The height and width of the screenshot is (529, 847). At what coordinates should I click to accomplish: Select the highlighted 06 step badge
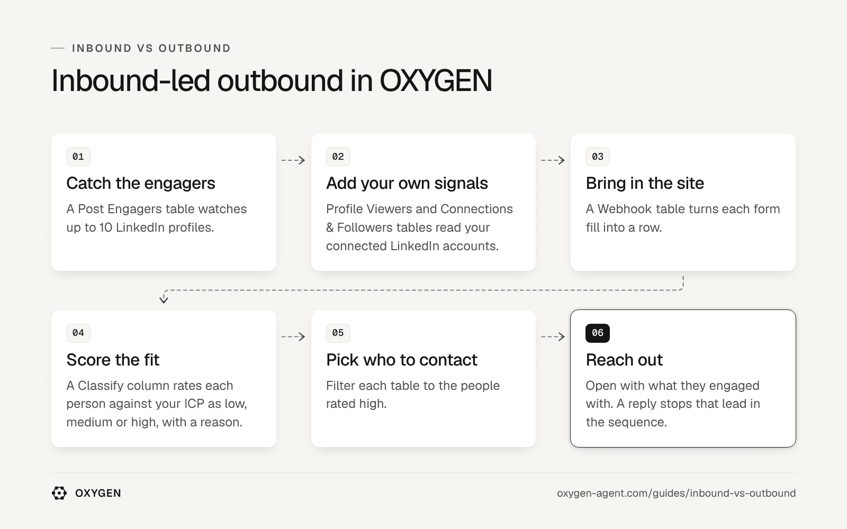click(598, 333)
